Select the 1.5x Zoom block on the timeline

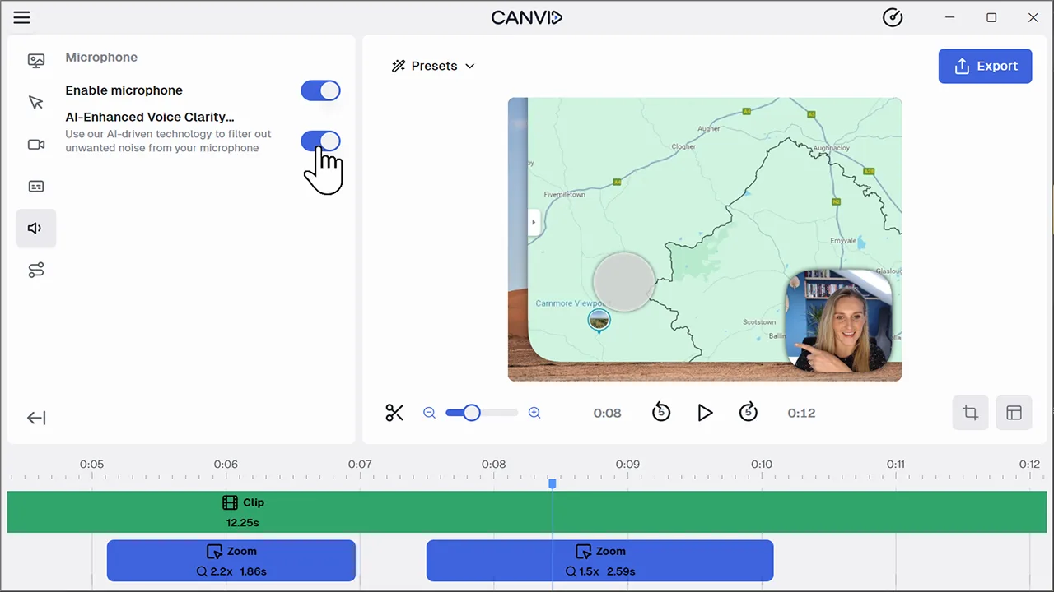599,561
